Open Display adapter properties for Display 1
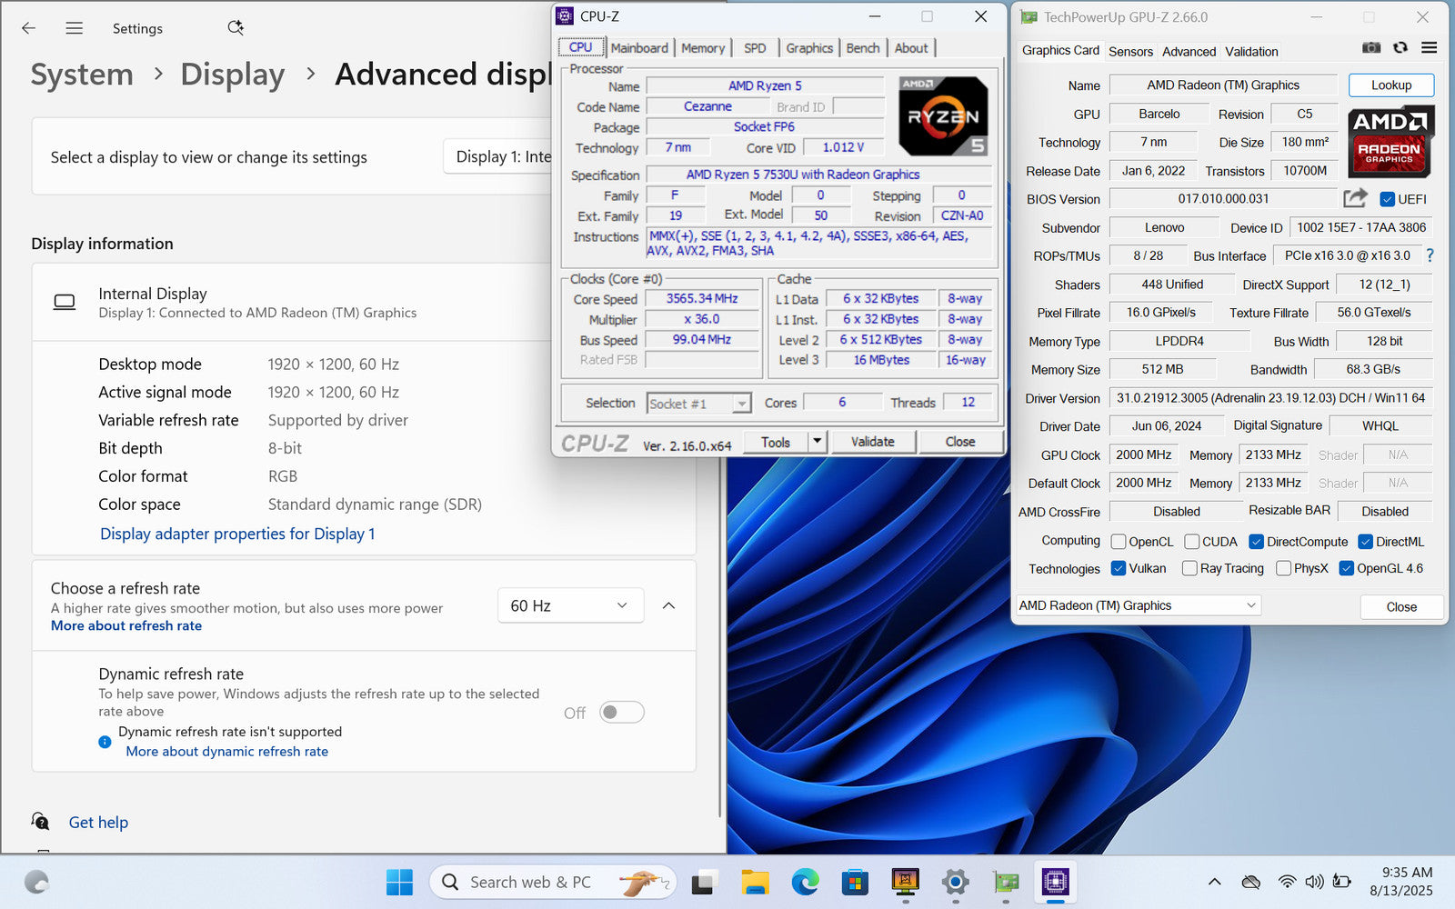Image resolution: width=1455 pixels, height=909 pixels. 237,534
